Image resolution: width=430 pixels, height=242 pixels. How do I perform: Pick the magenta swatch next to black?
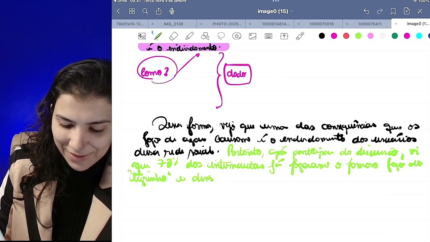pos(334,36)
